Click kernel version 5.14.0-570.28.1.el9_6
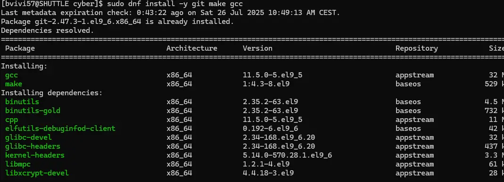 [x=287, y=155]
